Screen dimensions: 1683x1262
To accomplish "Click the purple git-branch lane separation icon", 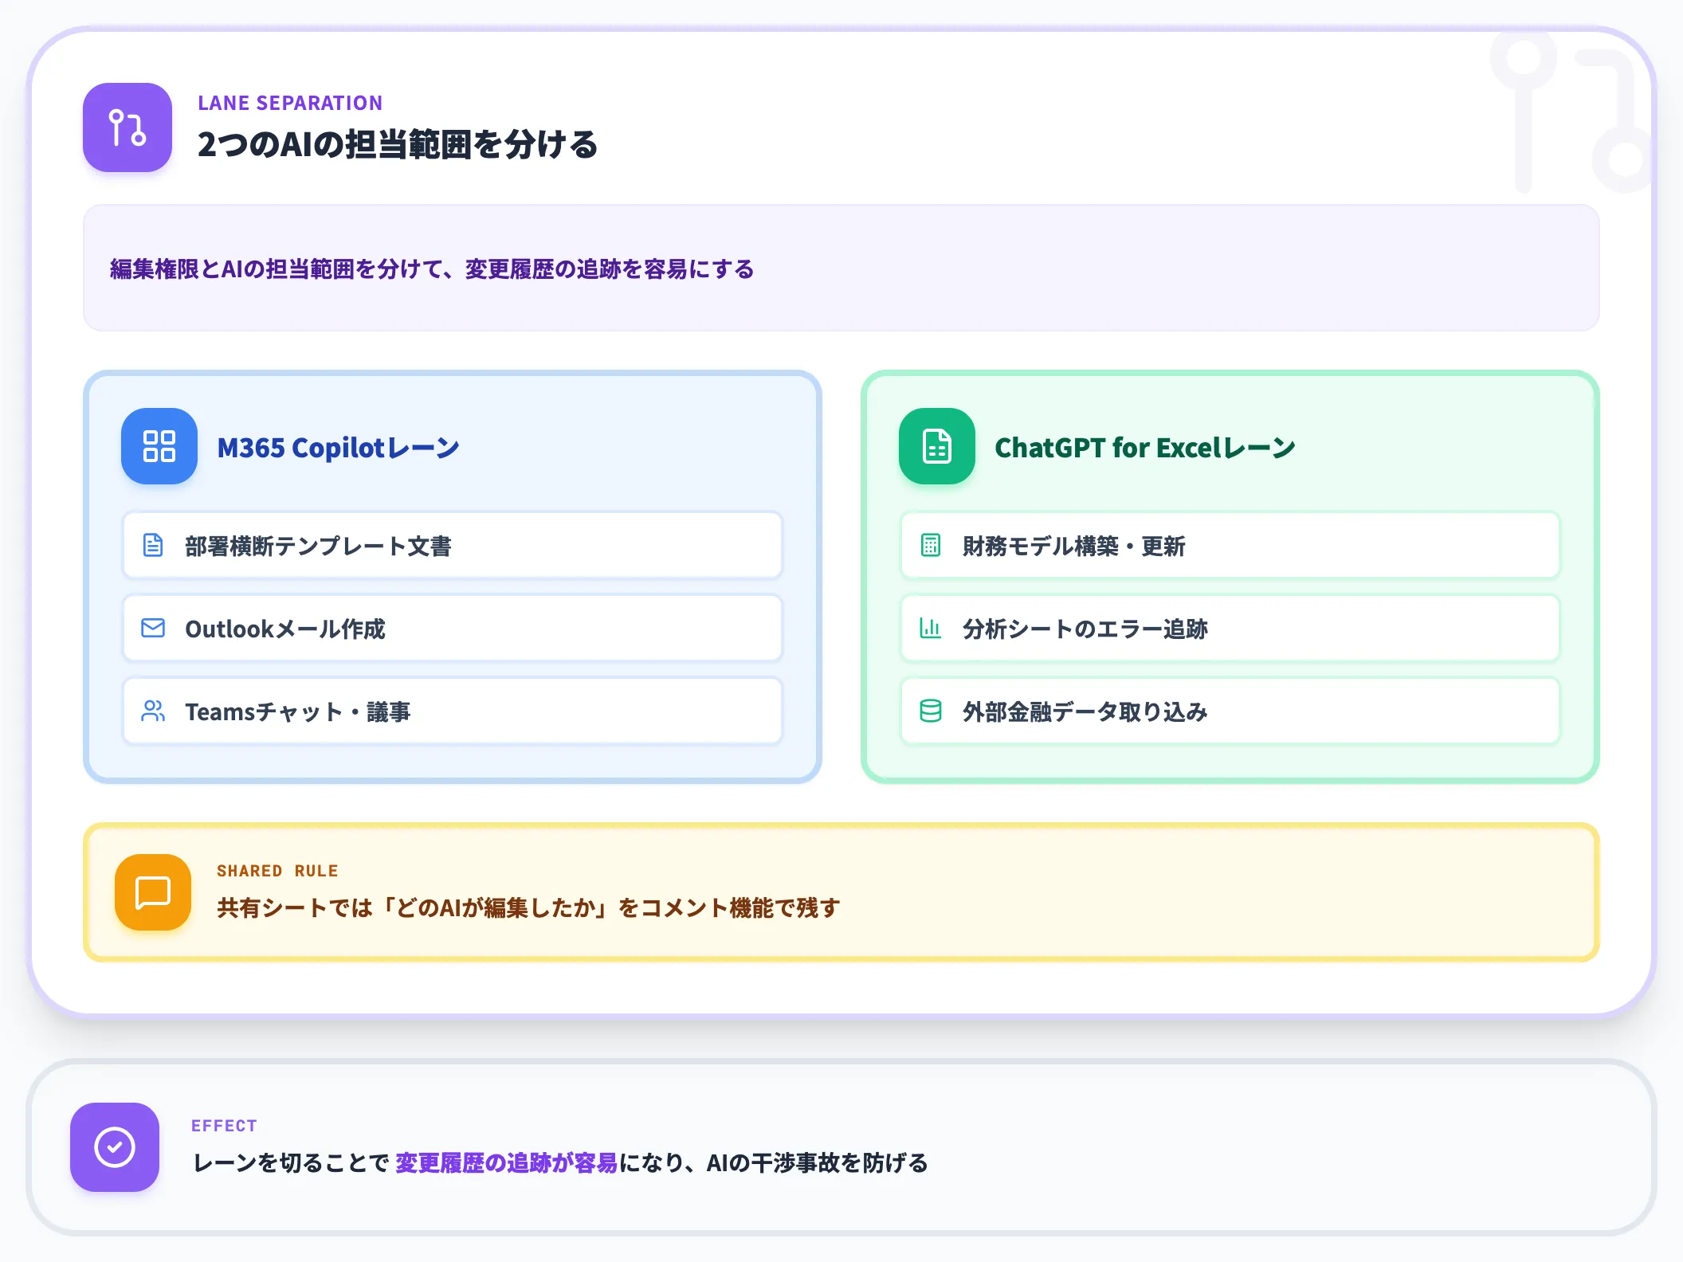I will click(x=127, y=127).
